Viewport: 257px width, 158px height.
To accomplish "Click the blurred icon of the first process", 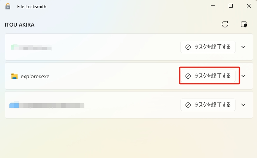I will 14,47.
